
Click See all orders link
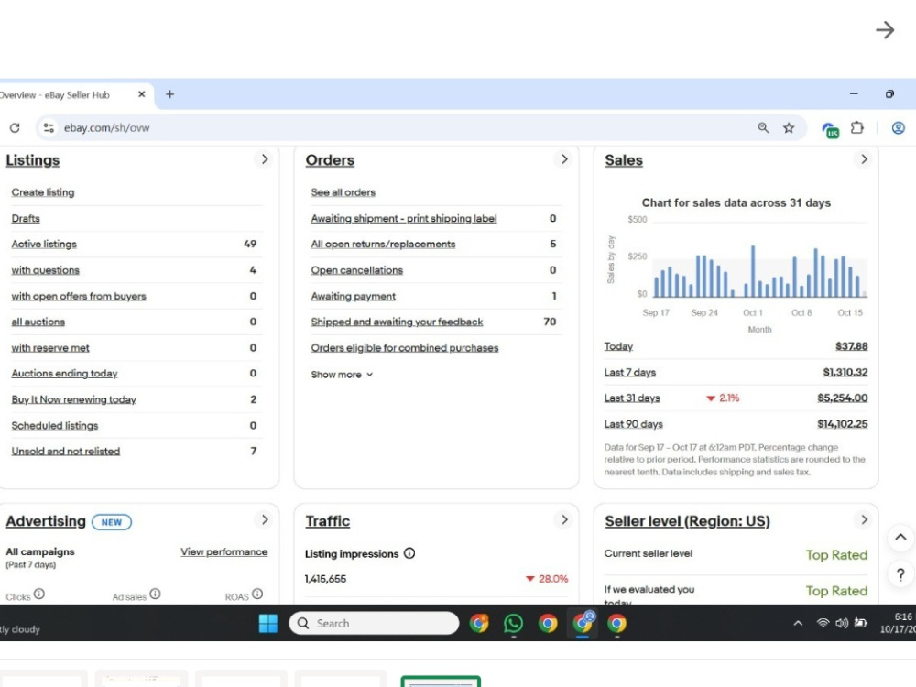(343, 192)
